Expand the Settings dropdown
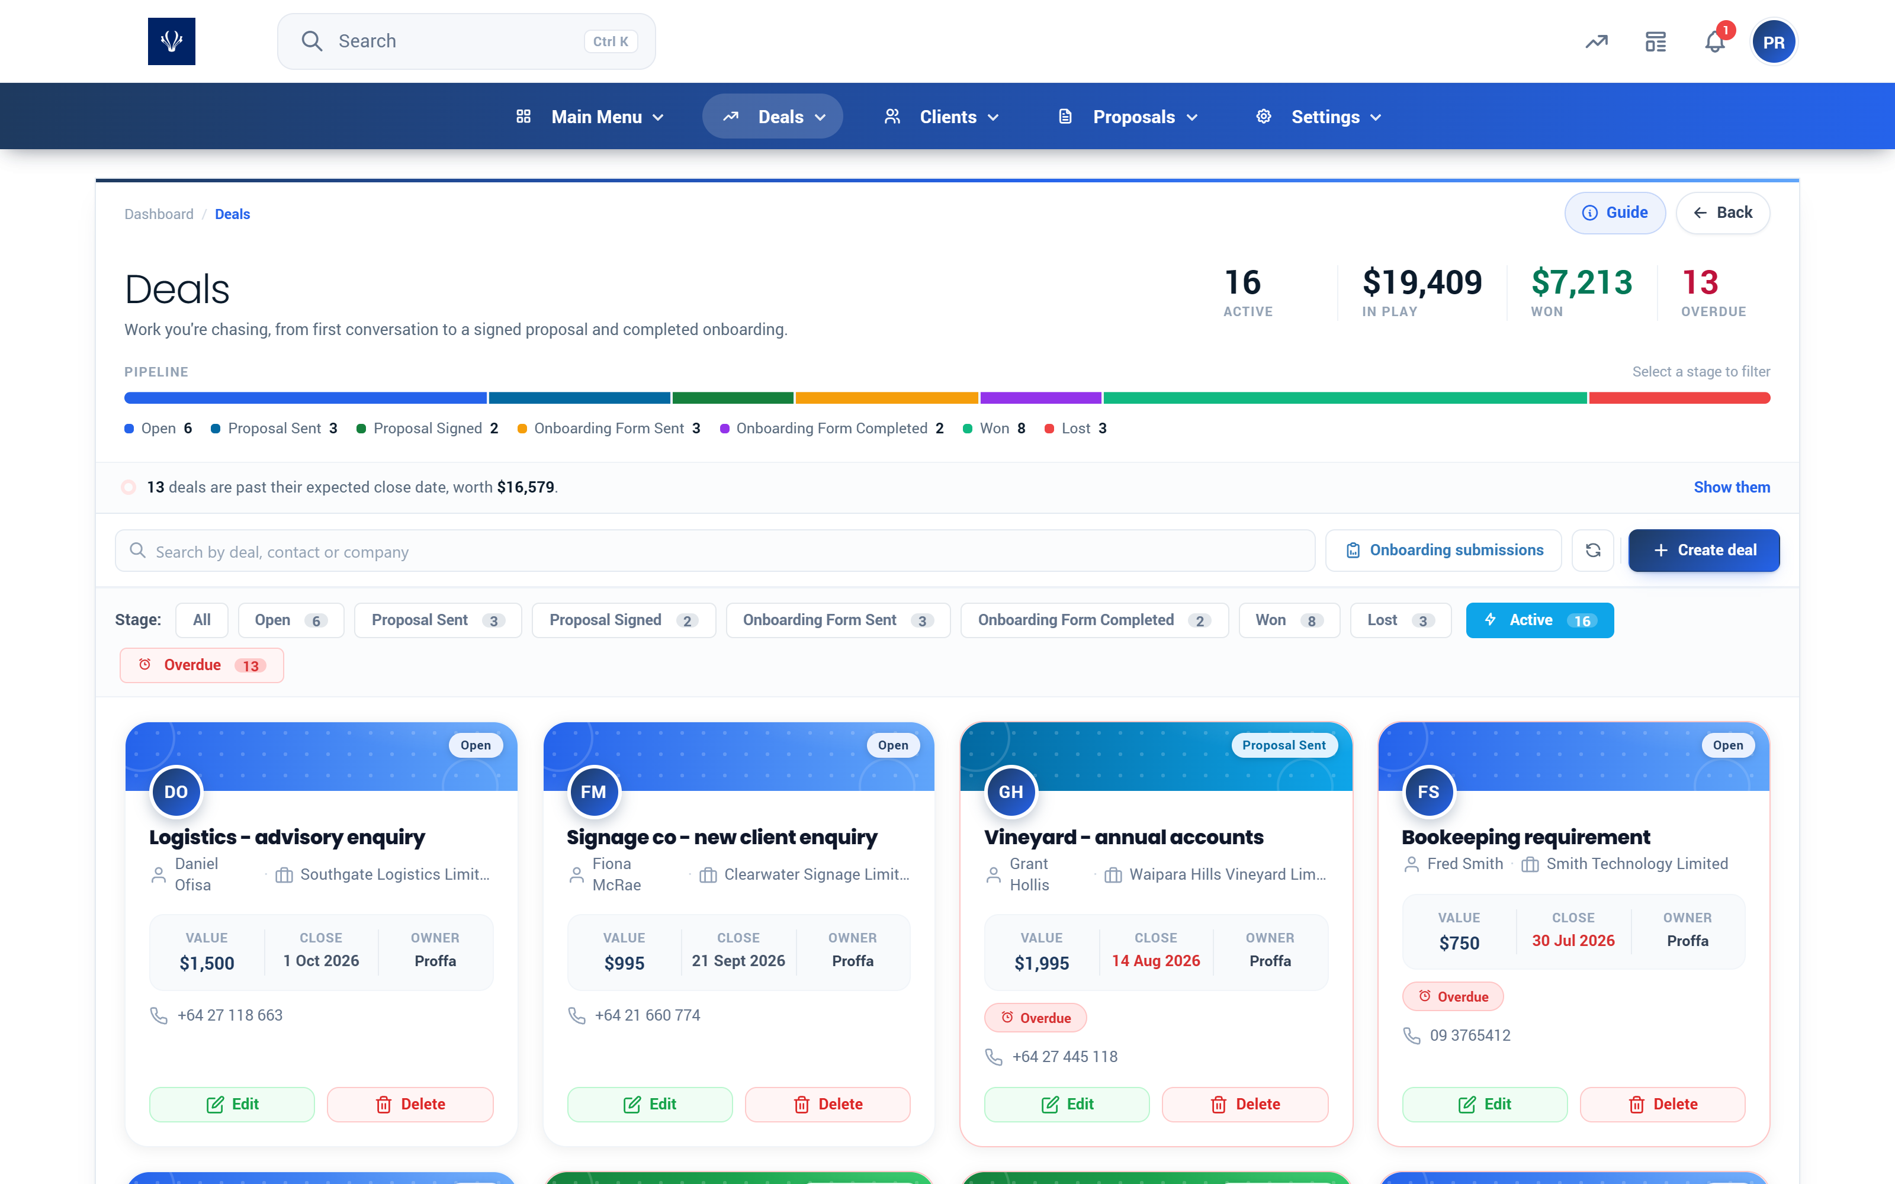This screenshot has width=1895, height=1184. (1319, 117)
